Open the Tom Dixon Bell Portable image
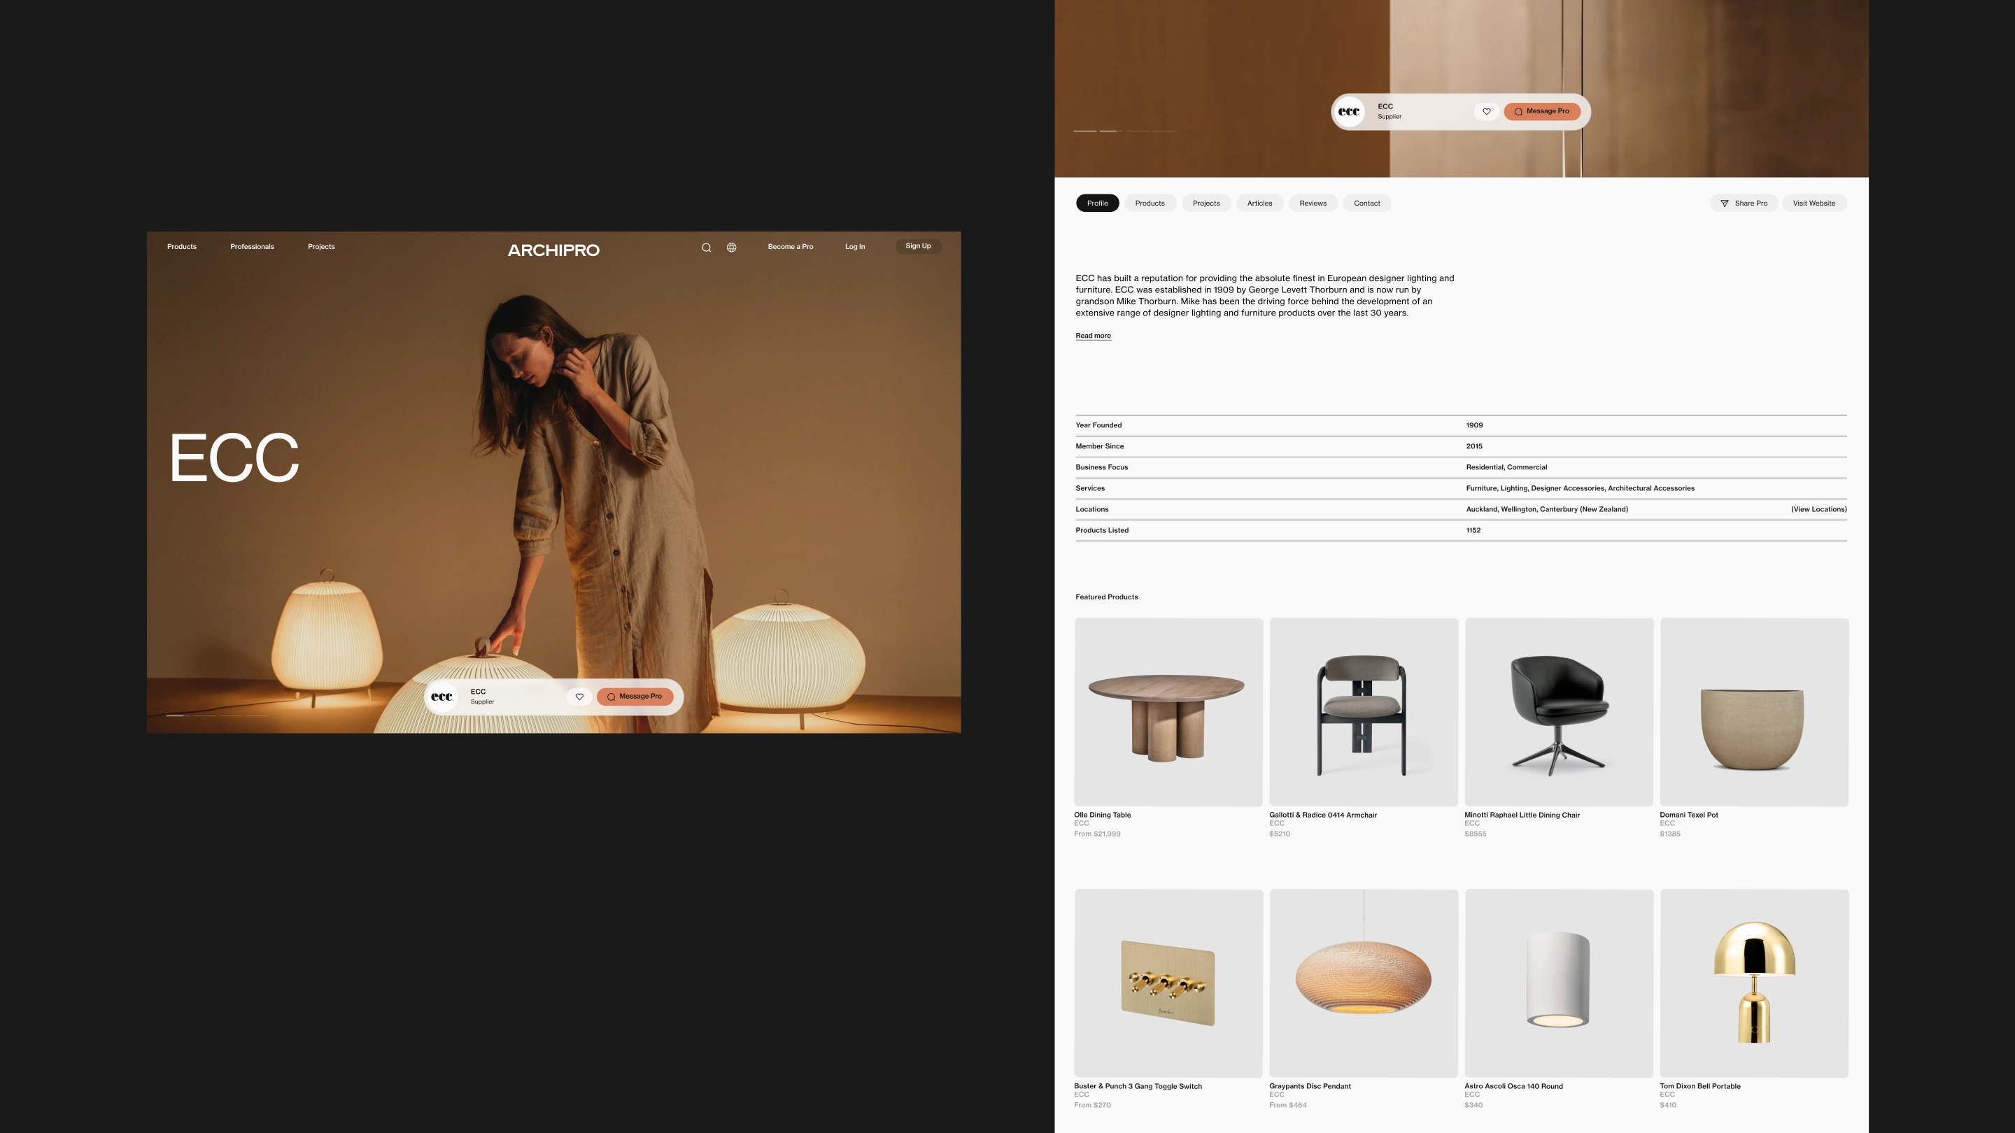The image size is (2015, 1133). pyautogui.click(x=1754, y=983)
